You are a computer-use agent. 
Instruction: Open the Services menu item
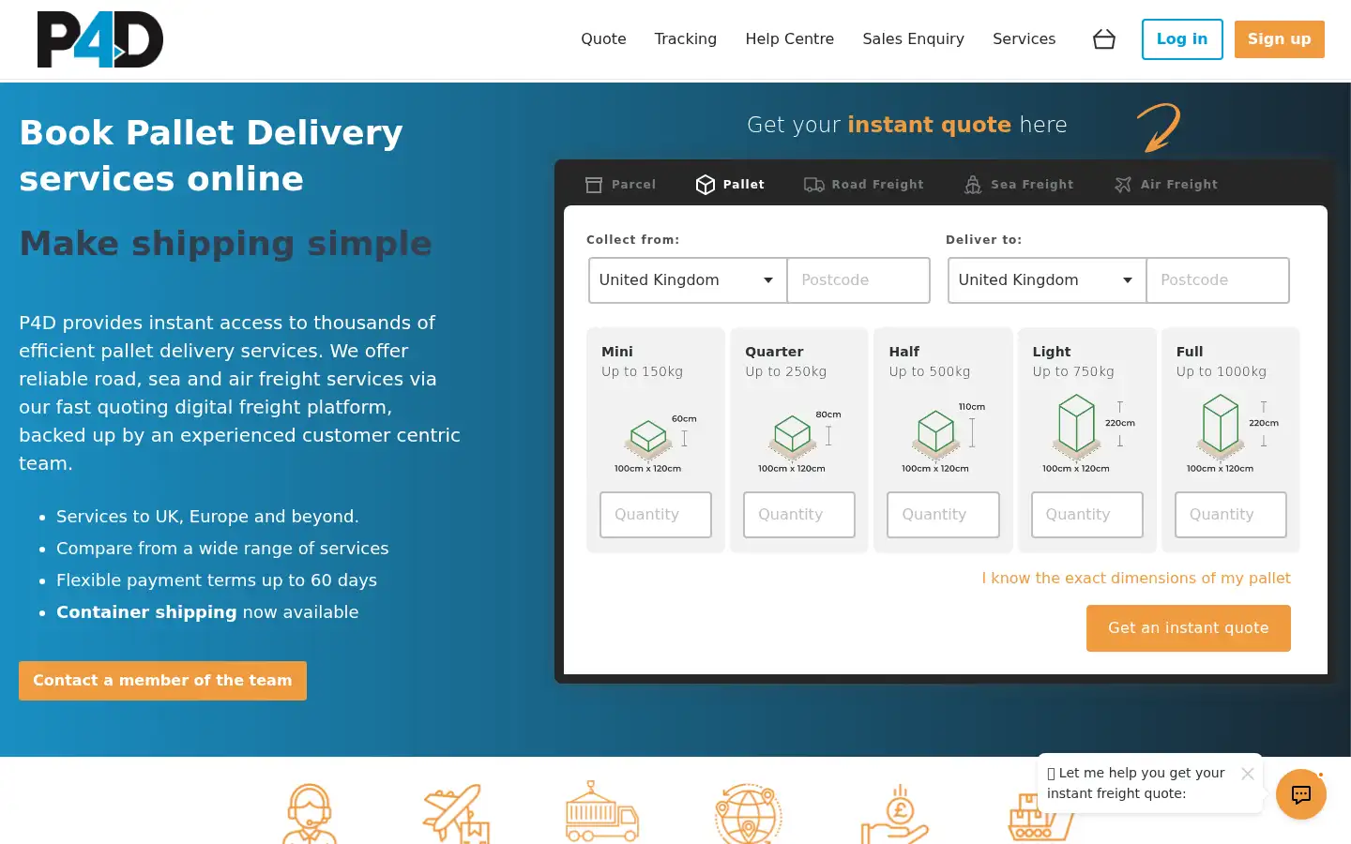1025,39
